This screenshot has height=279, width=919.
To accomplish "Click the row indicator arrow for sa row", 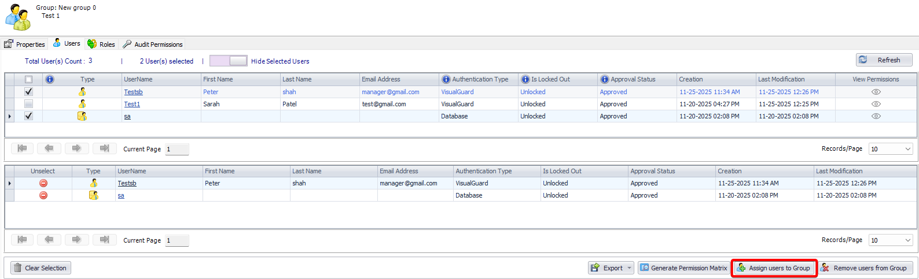I will [9, 116].
